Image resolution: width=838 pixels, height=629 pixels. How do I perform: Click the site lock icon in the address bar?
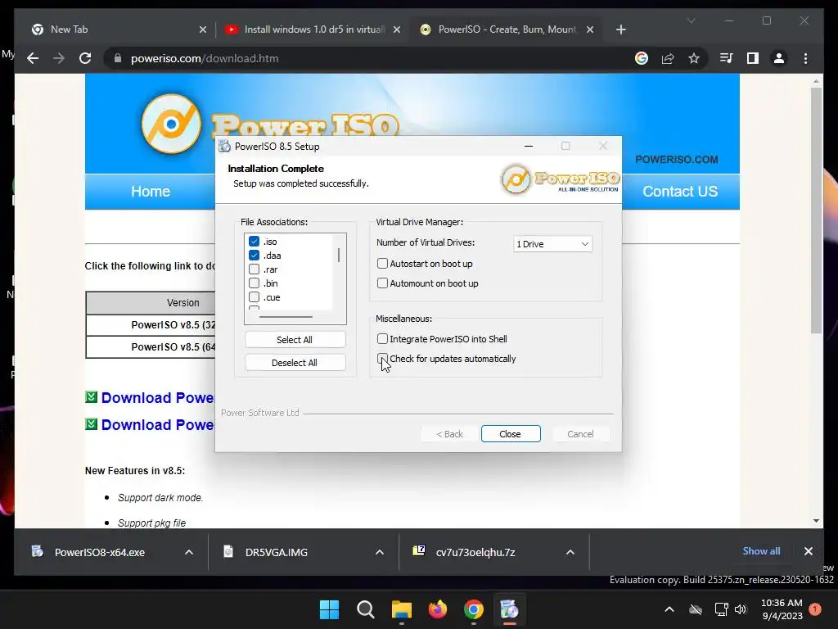click(x=118, y=58)
